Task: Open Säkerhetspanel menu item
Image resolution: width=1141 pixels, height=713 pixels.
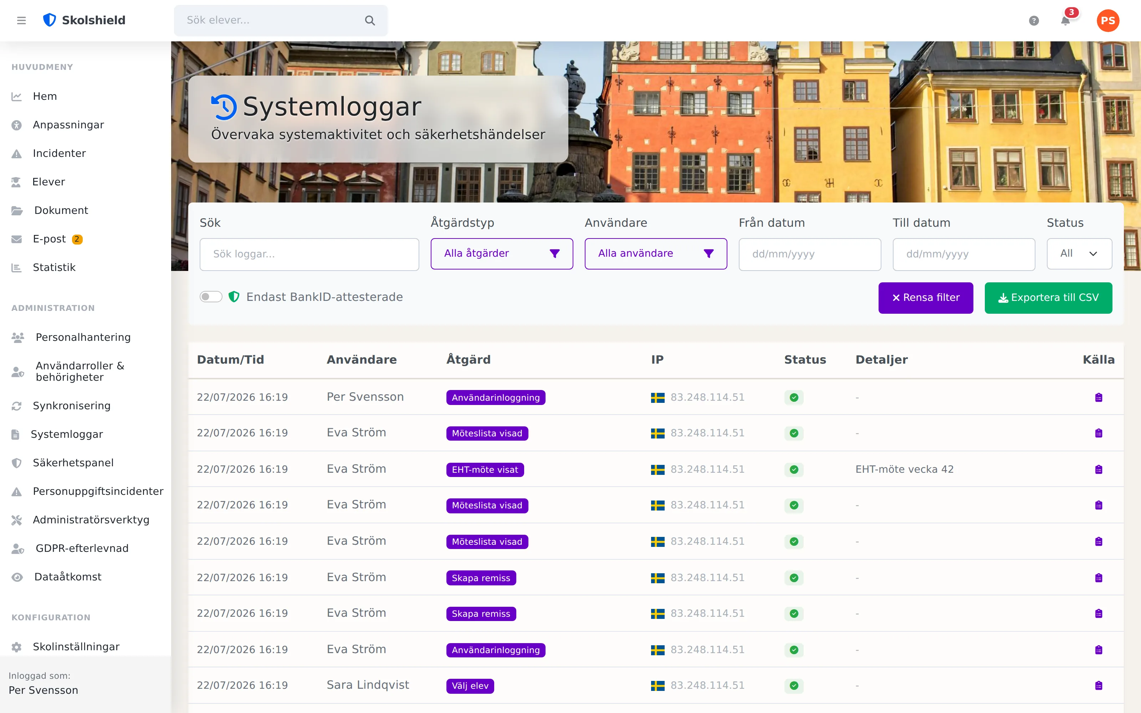Action: (x=73, y=463)
